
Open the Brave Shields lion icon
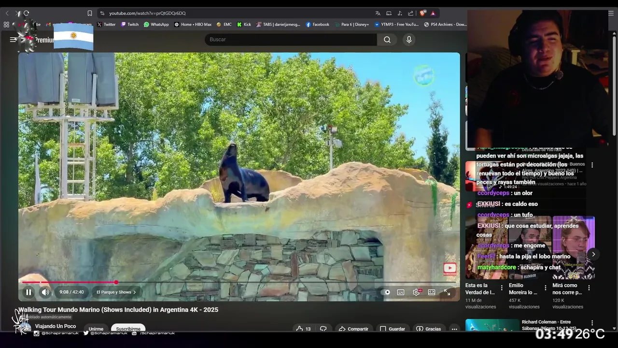[x=423, y=13]
